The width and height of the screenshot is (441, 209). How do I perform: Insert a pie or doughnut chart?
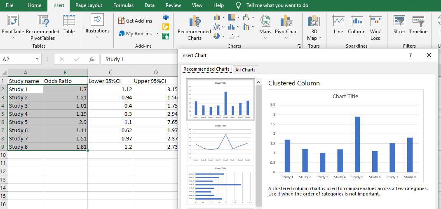(217, 36)
